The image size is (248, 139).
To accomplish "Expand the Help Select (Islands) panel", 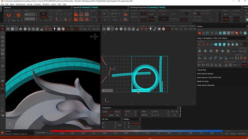I will click(x=206, y=85).
